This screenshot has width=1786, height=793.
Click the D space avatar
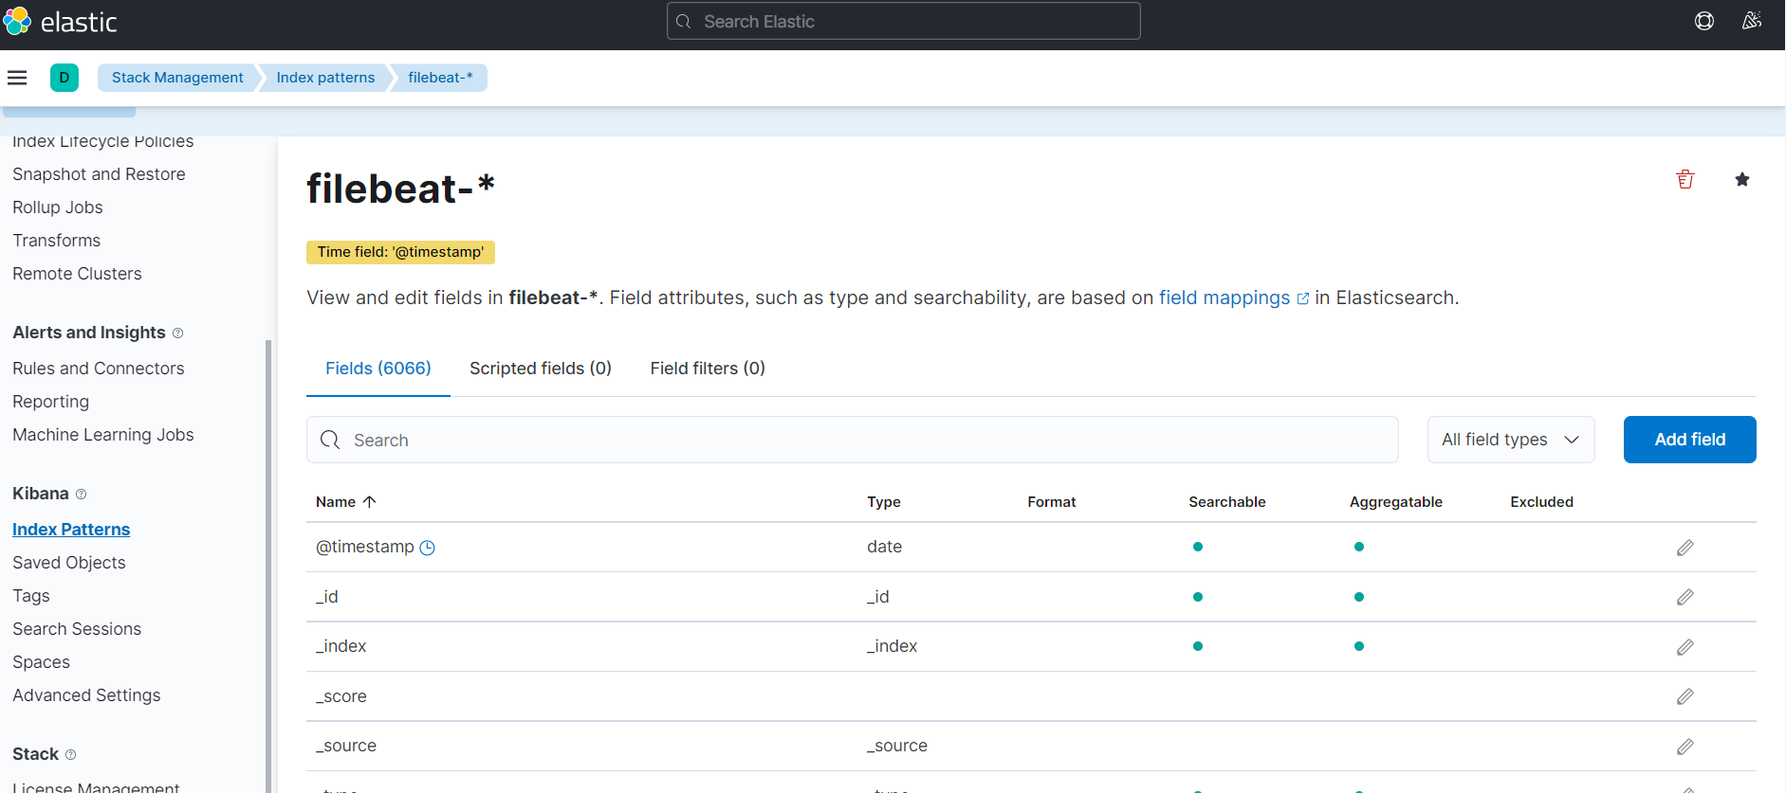[64, 78]
